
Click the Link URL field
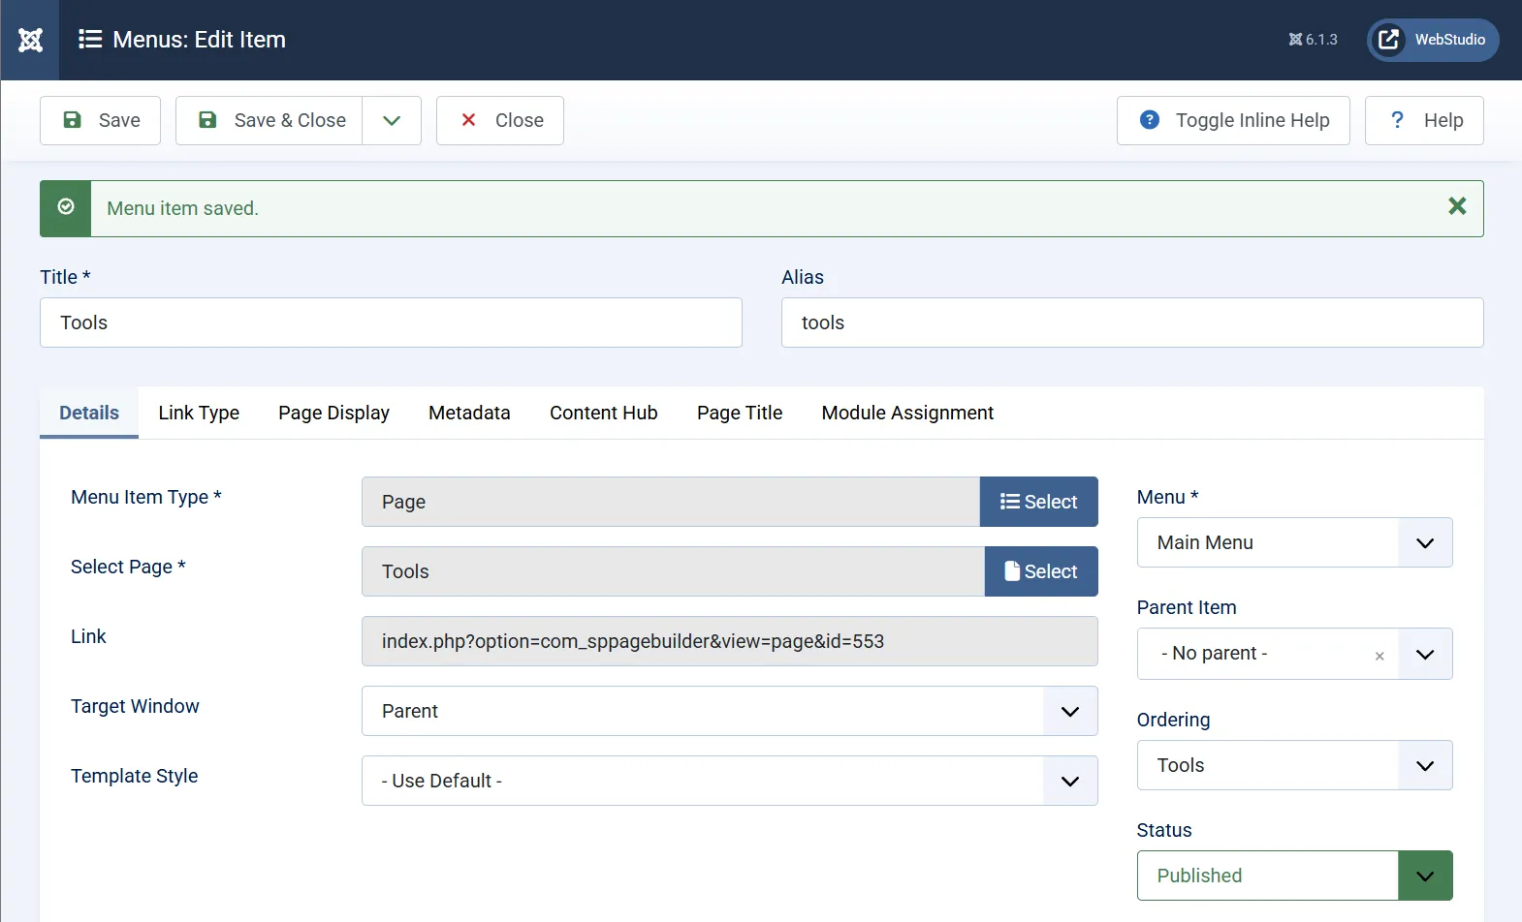(x=730, y=641)
